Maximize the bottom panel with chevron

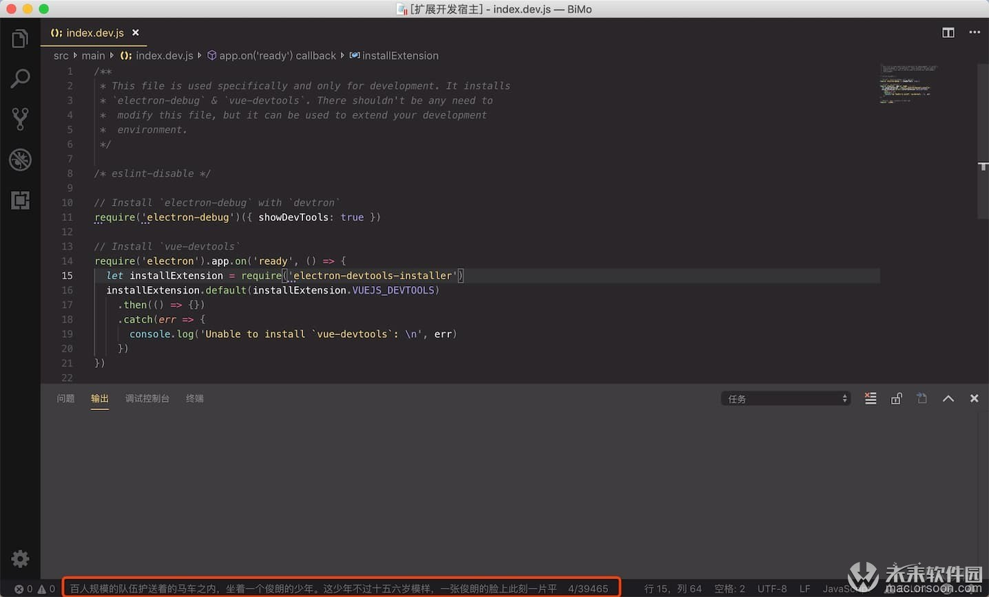pos(948,398)
